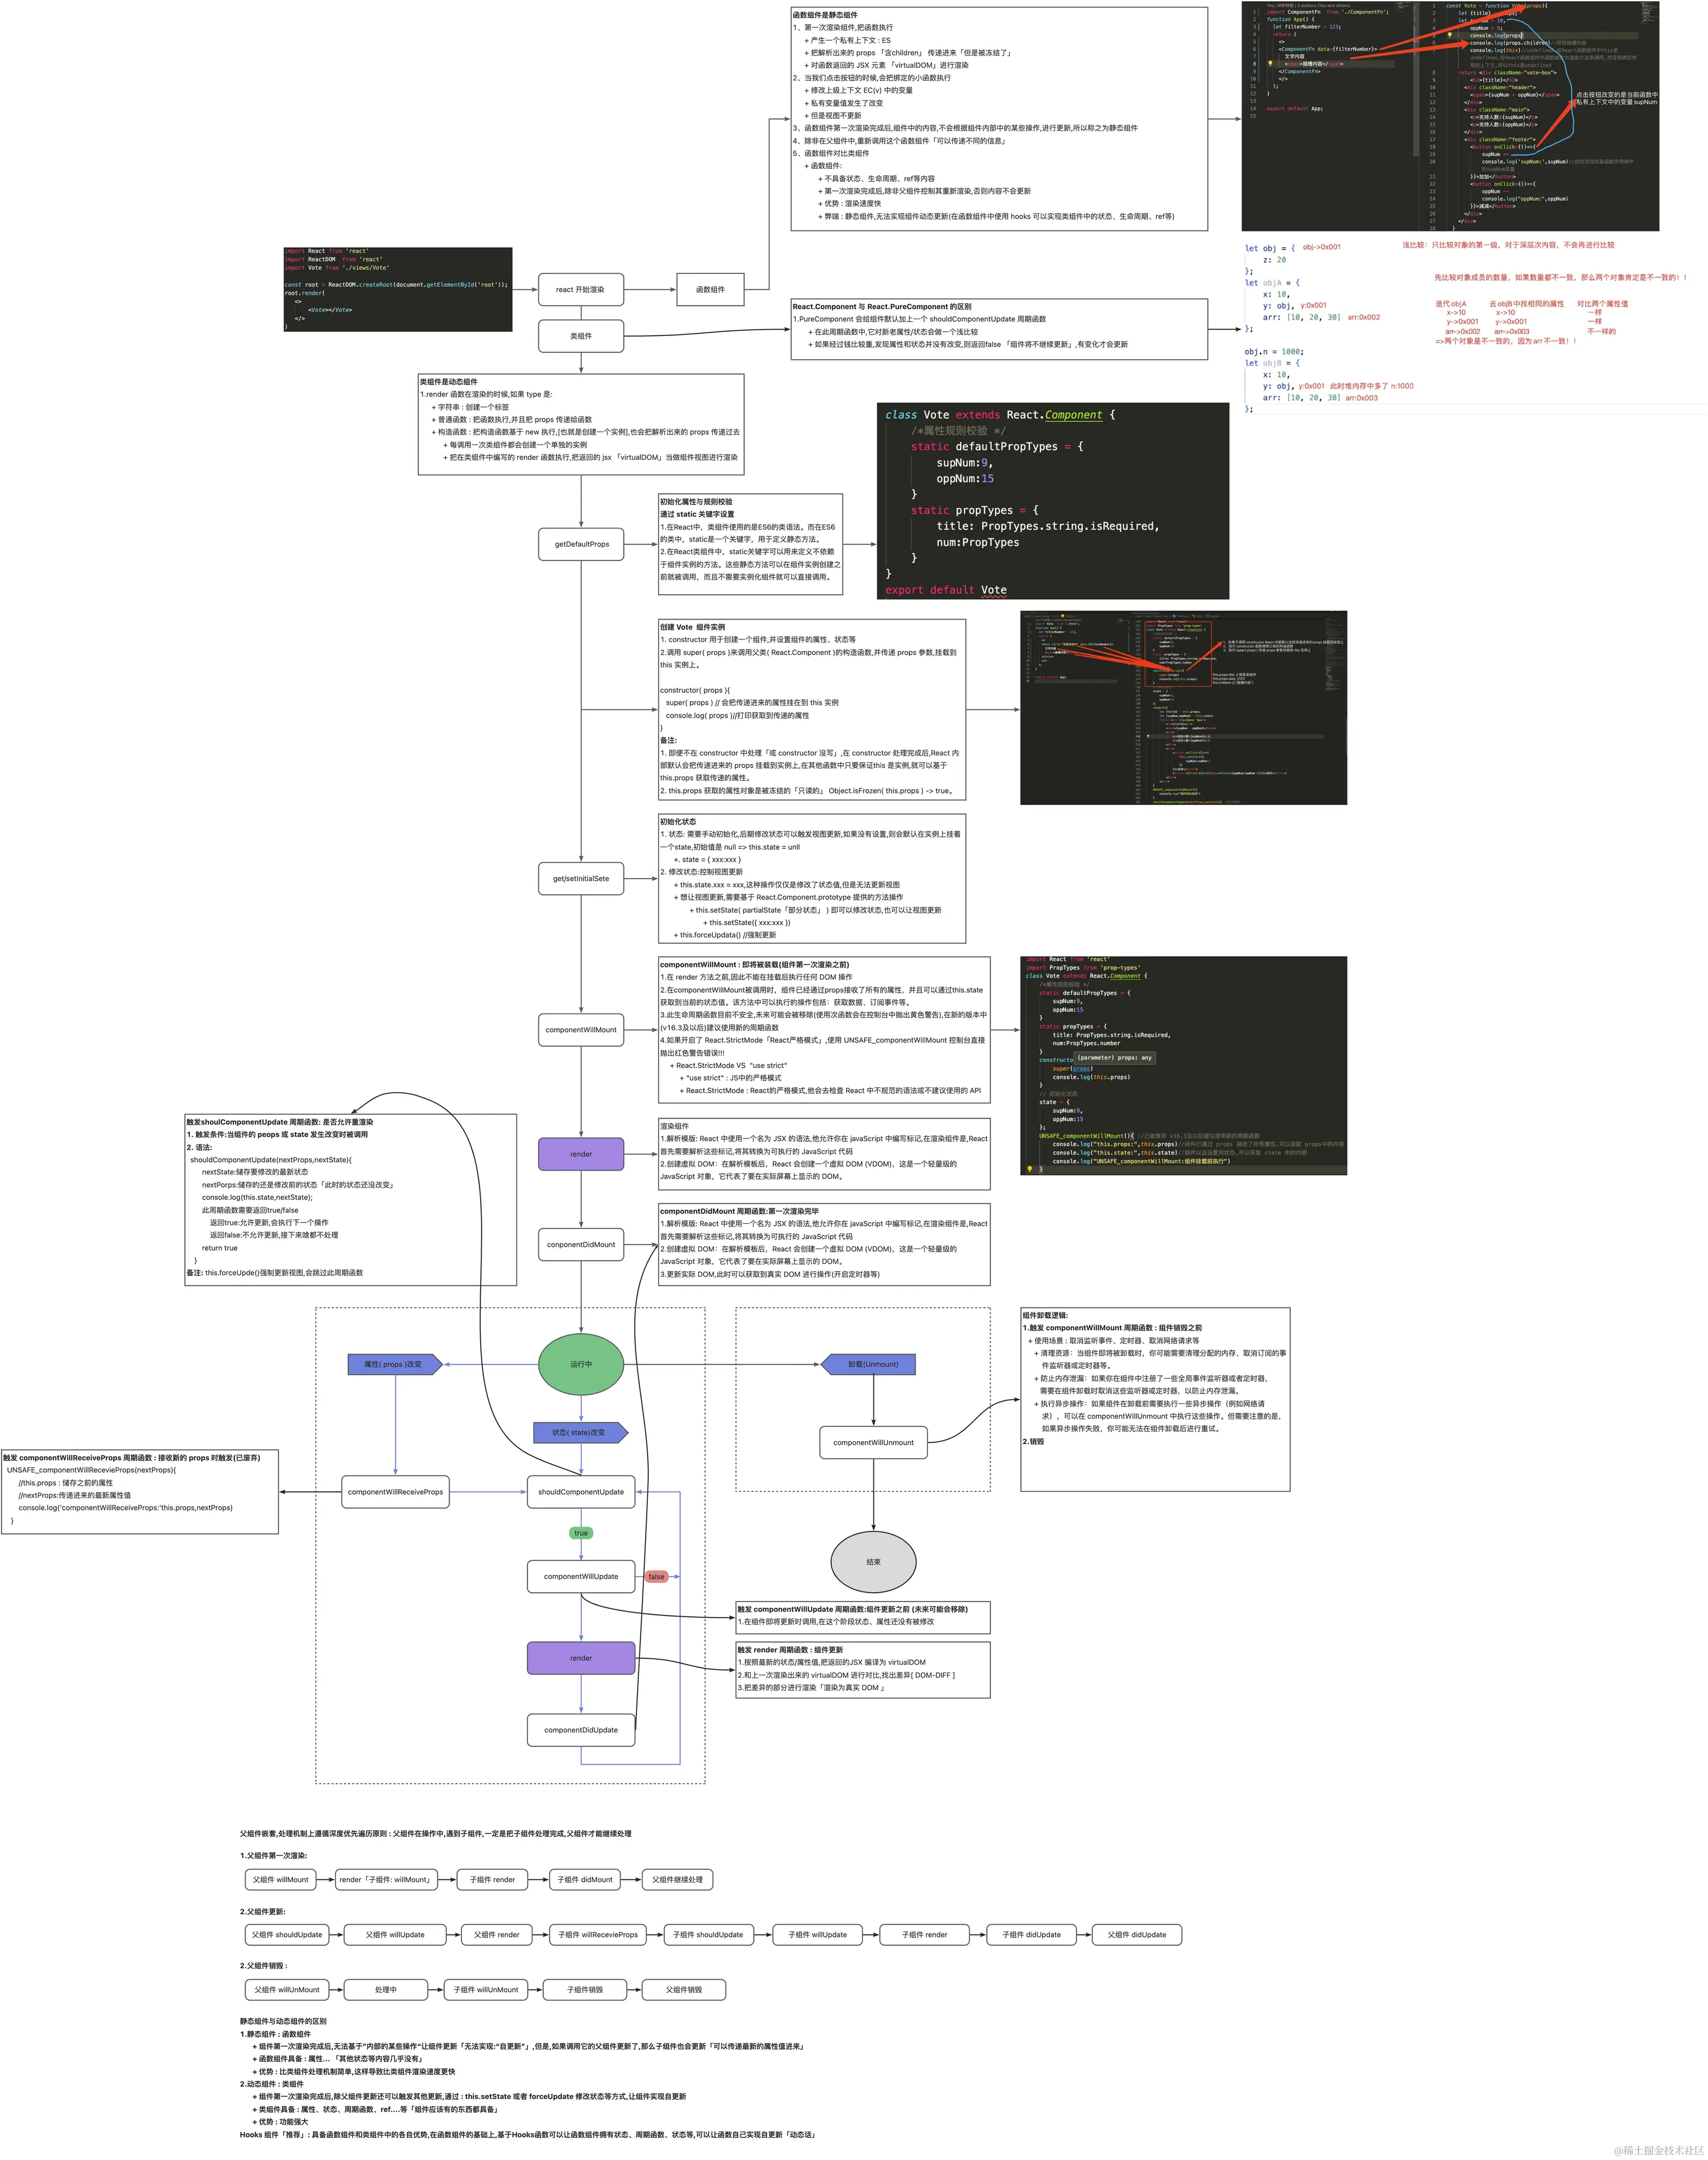Select the gray 结束 circle
Viewport: 1708px width, 2160px height.
[x=873, y=1563]
